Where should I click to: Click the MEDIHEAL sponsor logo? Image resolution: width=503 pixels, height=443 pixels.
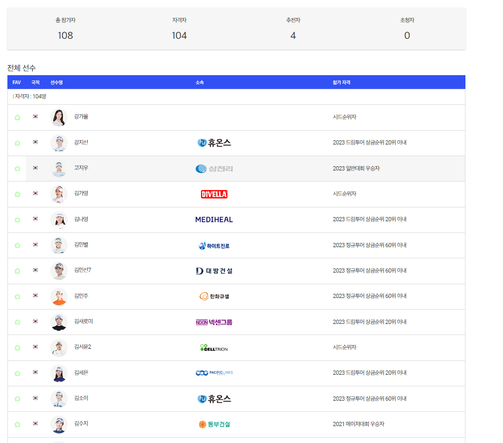(x=214, y=220)
